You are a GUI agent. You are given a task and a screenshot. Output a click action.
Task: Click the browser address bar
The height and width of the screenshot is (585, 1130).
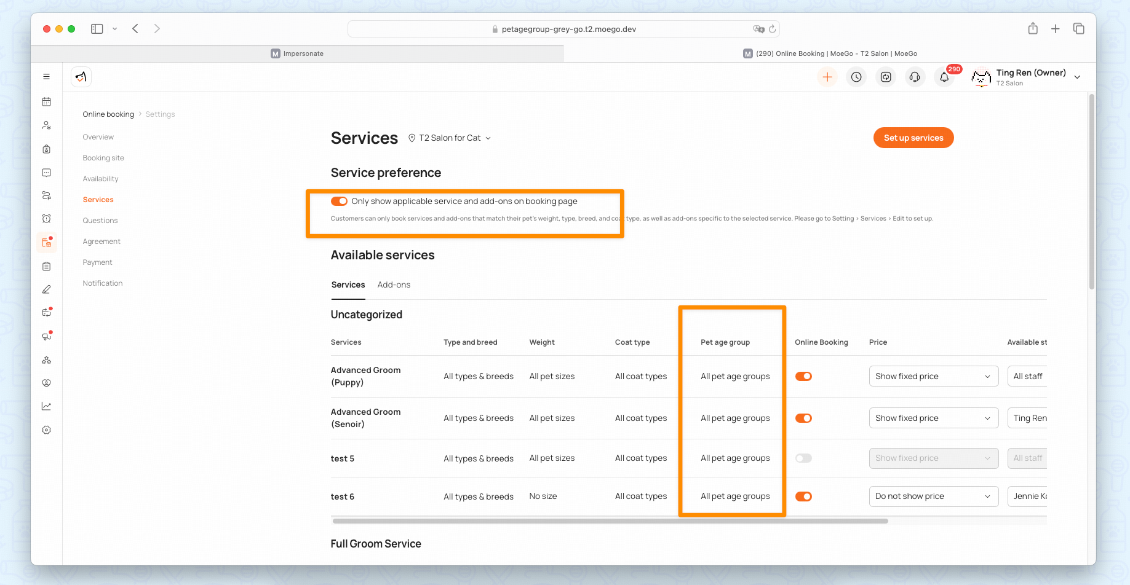click(x=563, y=29)
